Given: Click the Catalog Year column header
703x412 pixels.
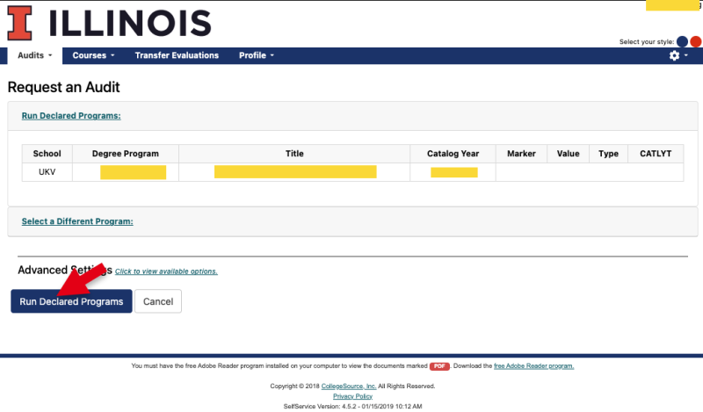Looking at the screenshot, I should coord(453,154).
